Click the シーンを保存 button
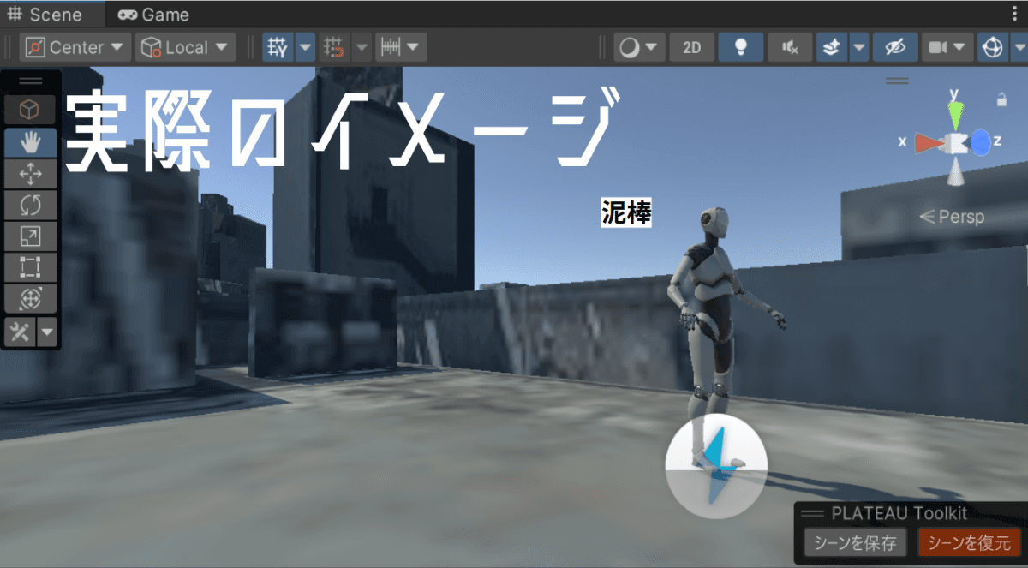Screen dimensions: 1028x568 click(x=854, y=542)
